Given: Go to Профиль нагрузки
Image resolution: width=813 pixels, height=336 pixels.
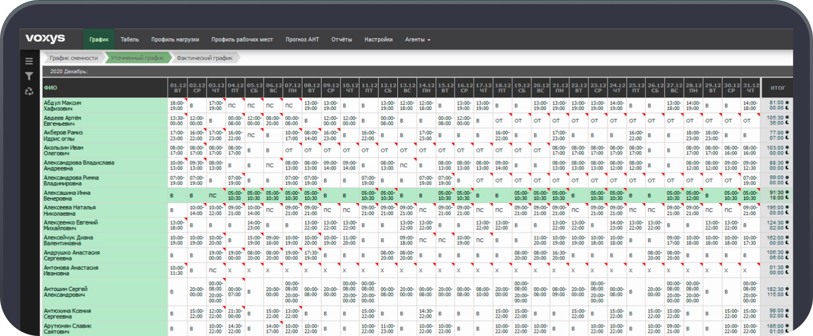Looking at the screenshot, I should [175, 39].
